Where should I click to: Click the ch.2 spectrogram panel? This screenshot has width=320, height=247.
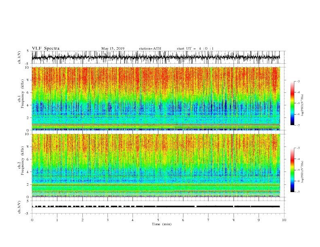click(x=156, y=165)
